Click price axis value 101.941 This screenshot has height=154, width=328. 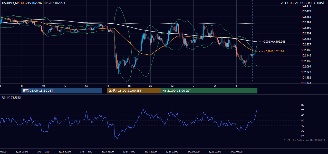pos(306,83)
